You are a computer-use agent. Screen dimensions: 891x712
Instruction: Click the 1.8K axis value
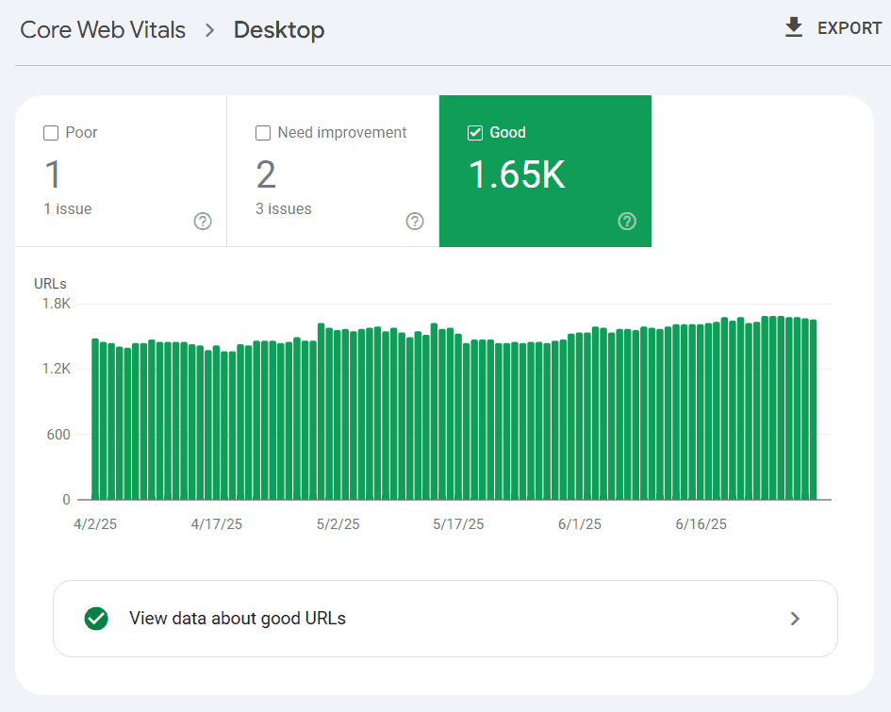[x=57, y=304]
